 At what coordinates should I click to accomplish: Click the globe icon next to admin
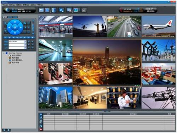(x=7, y=10)
